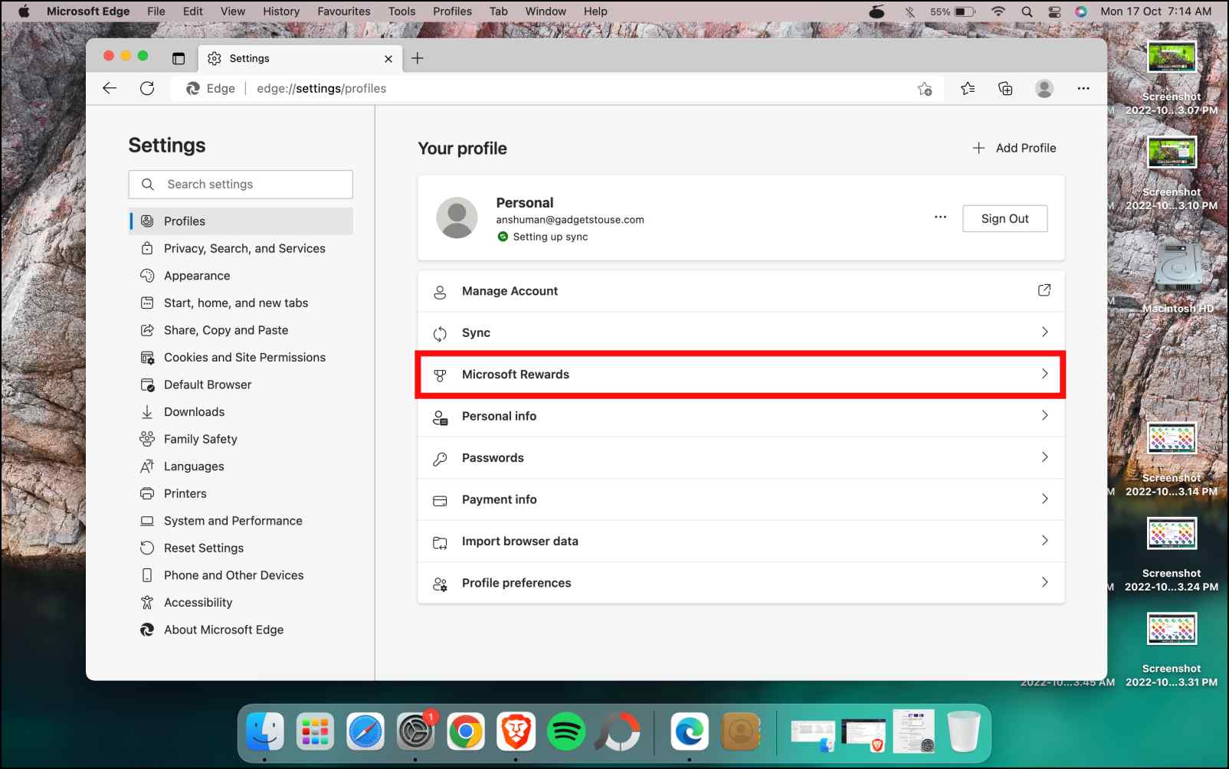Image resolution: width=1229 pixels, height=769 pixels.
Task: Open Privacy, Search, and Services settings
Action: (241, 248)
